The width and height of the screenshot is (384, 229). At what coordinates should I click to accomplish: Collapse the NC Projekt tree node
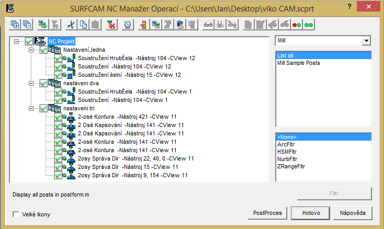16,41
